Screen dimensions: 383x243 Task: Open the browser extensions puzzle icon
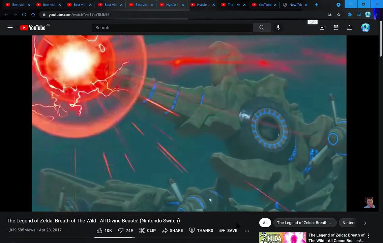pyautogui.click(x=350, y=15)
